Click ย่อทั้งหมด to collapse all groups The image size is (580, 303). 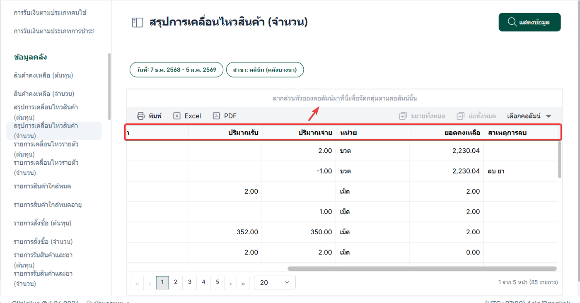pos(476,116)
